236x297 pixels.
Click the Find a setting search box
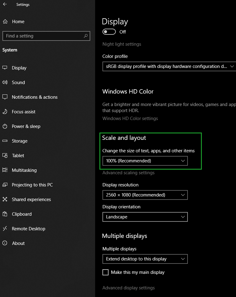pyautogui.click(x=43, y=36)
